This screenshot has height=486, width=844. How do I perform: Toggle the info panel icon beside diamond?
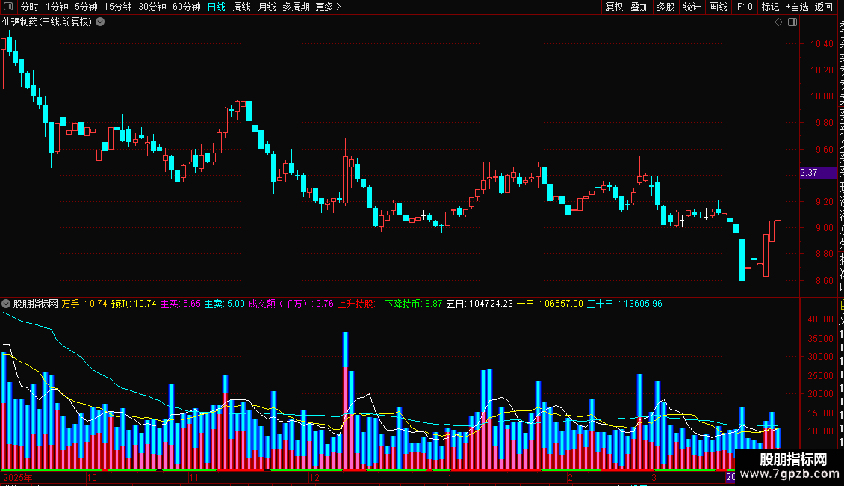click(x=792, y=22)
